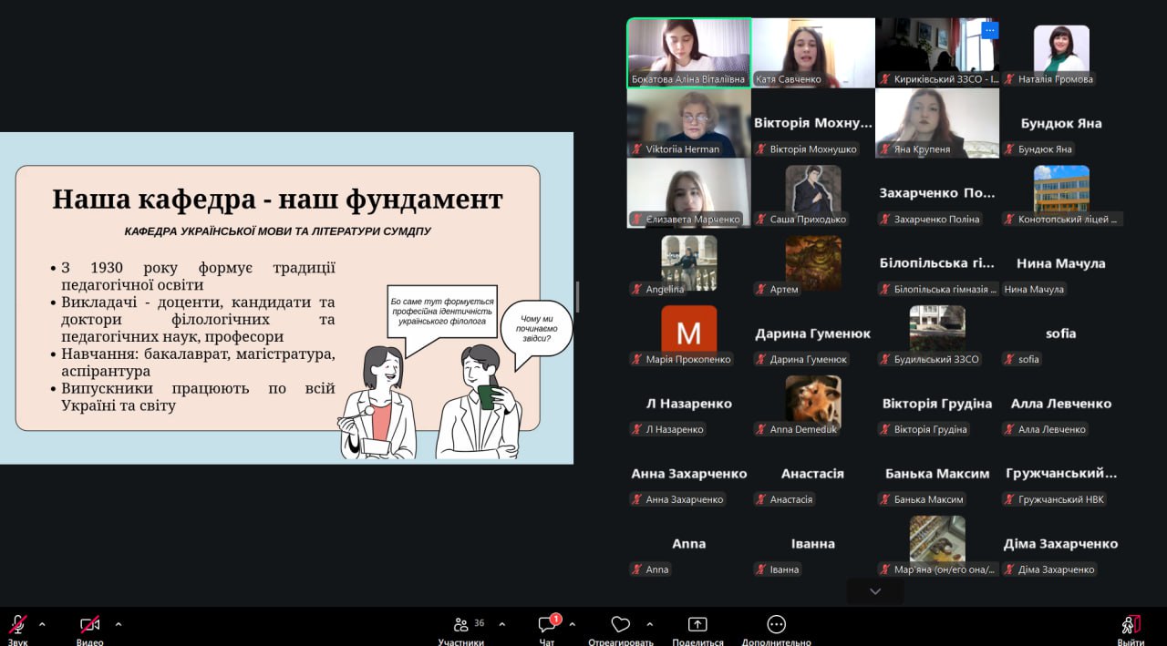Expand audio options arrow next to Звук

click(42, 624)
